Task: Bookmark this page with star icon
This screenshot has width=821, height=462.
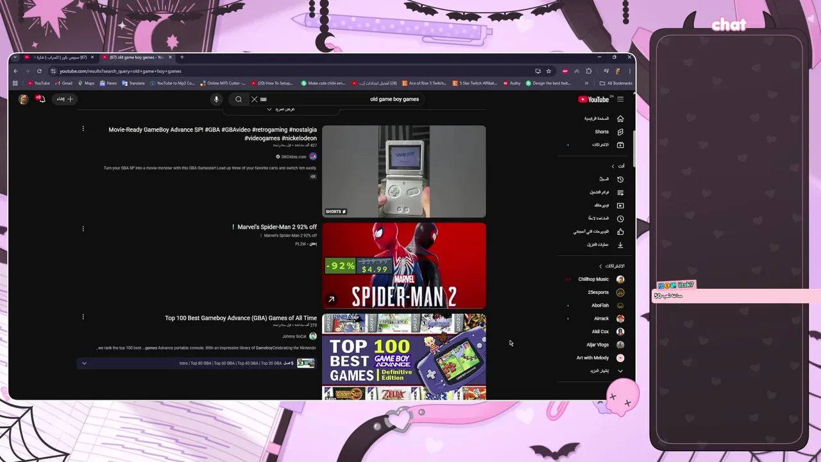Action: tap(548, 71)
